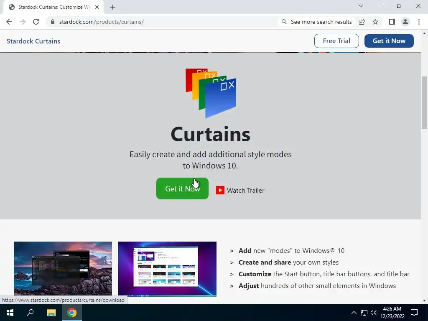Image resolution: width=428 pixels, height=321 pixels.
Task: Open the Chrome three-dot menu
Action: [x=419, y=22]
